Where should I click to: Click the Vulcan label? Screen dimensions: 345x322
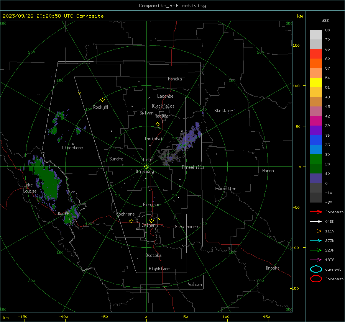(x=195, y=284)
